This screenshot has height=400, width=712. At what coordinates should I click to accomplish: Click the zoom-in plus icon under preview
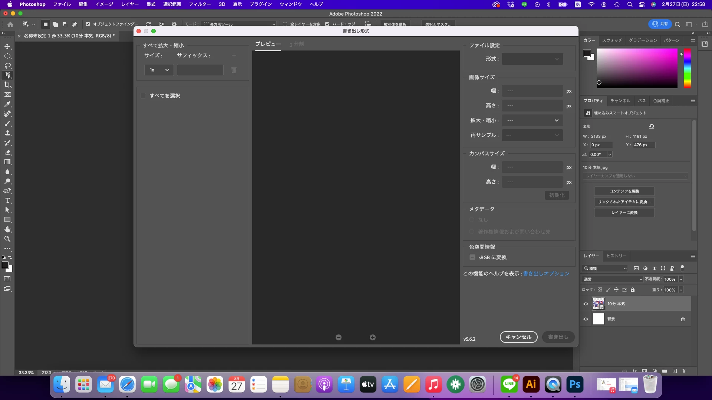click(x=373, y=337)
